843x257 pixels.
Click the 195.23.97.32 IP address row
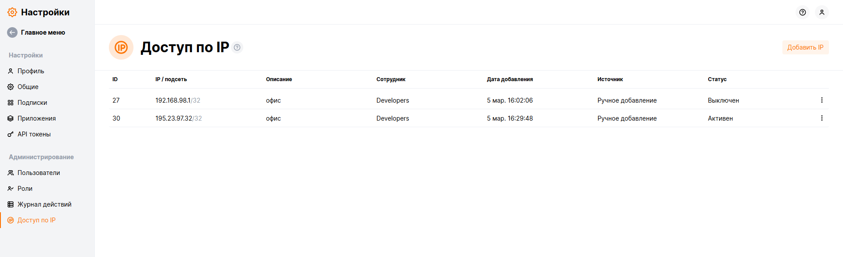click(x=174, y=118)
